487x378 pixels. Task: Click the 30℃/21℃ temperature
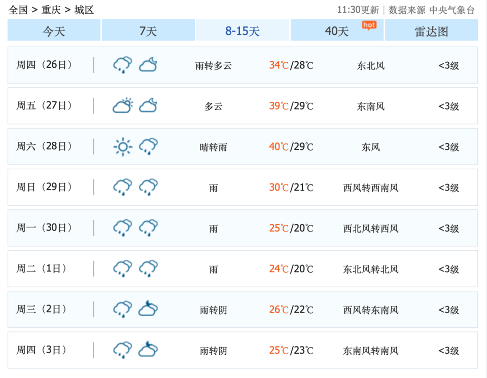(291, 188)
